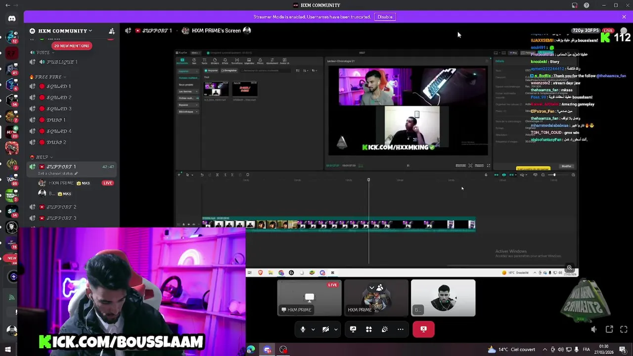Join the SQUAD 3 voice channel

72,109
